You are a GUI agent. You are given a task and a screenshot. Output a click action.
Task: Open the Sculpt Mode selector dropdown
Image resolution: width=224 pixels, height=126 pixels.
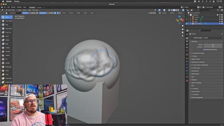click(x=11, y=10)
